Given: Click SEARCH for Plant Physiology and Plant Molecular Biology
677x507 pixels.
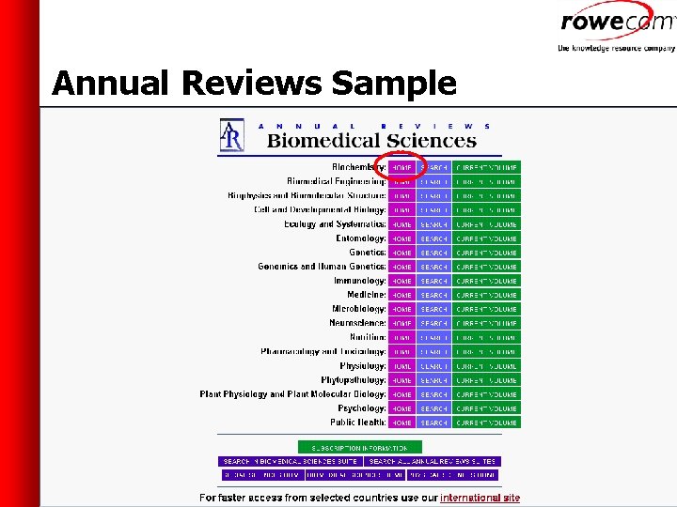Looking at the screenshot, I should click(x=433, y=394).
